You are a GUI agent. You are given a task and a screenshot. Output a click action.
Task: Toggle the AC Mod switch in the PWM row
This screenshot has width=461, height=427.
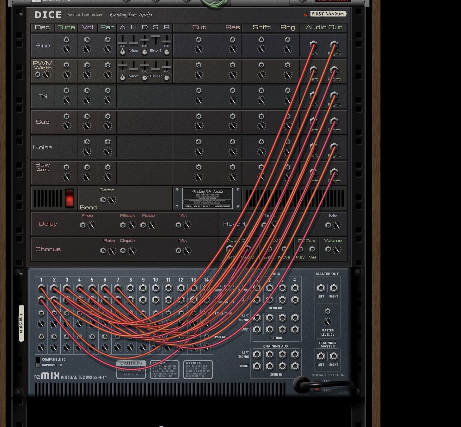pyautogui.click(x=123, y=78)
